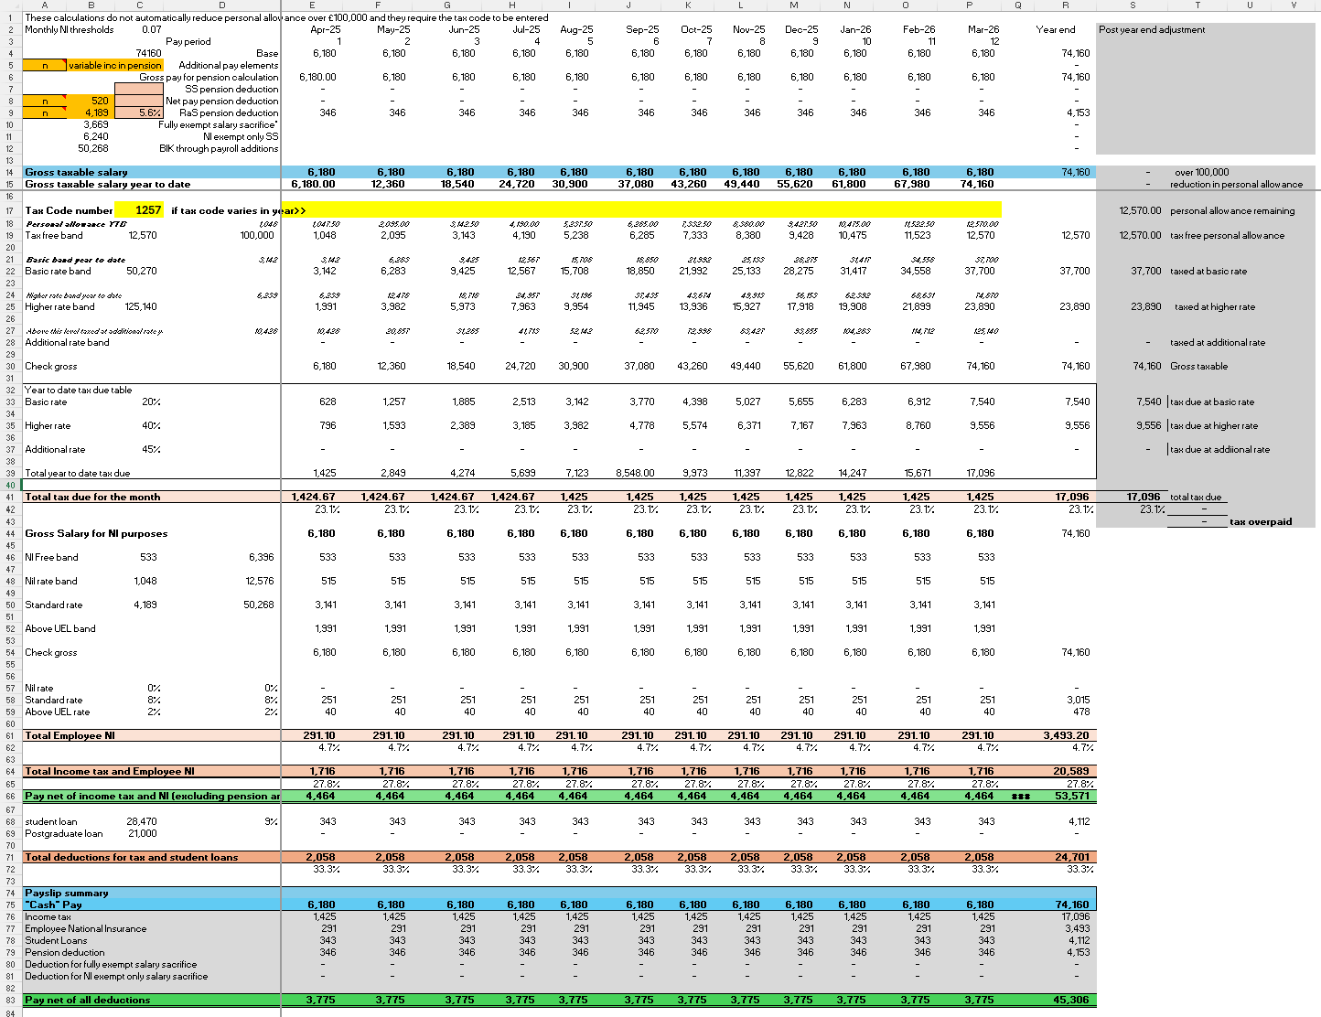Select the orange 520 cell in row 8
1321x1017 pixels.
(x=91, y=101)
